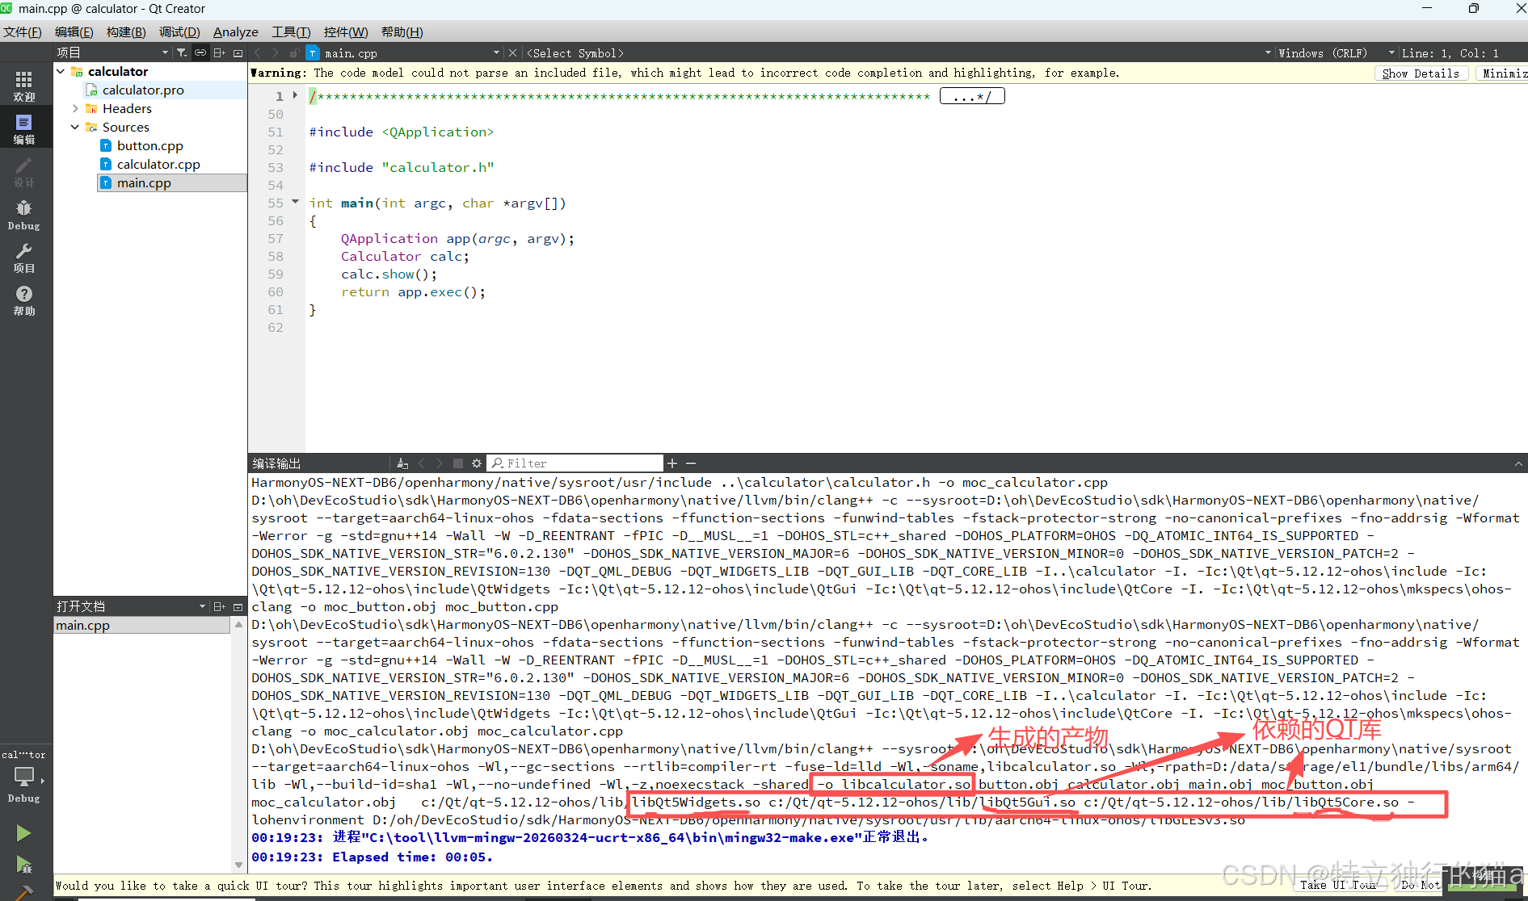The width and height of the screenshot is (1528, 901).
Task: Select button.cpp in Sources
Action: click(150, 145)
